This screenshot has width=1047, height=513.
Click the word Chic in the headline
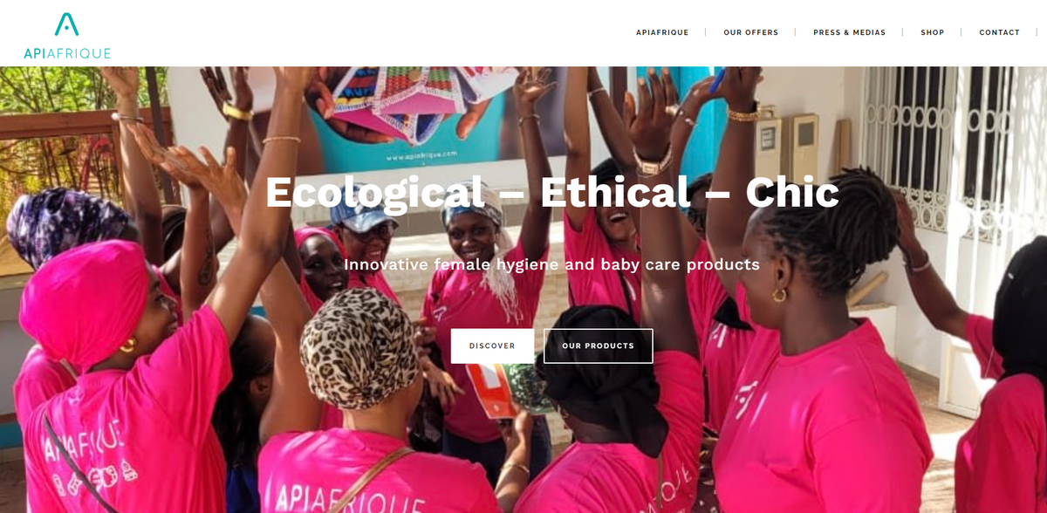click(x=791, y=192)
